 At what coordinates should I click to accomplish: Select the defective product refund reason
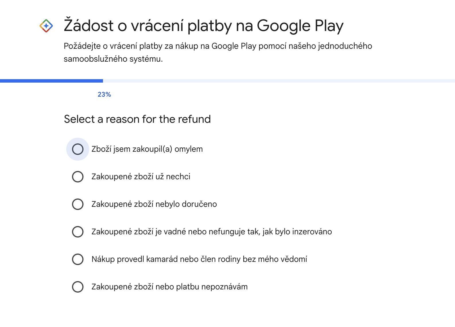[77, 231]
